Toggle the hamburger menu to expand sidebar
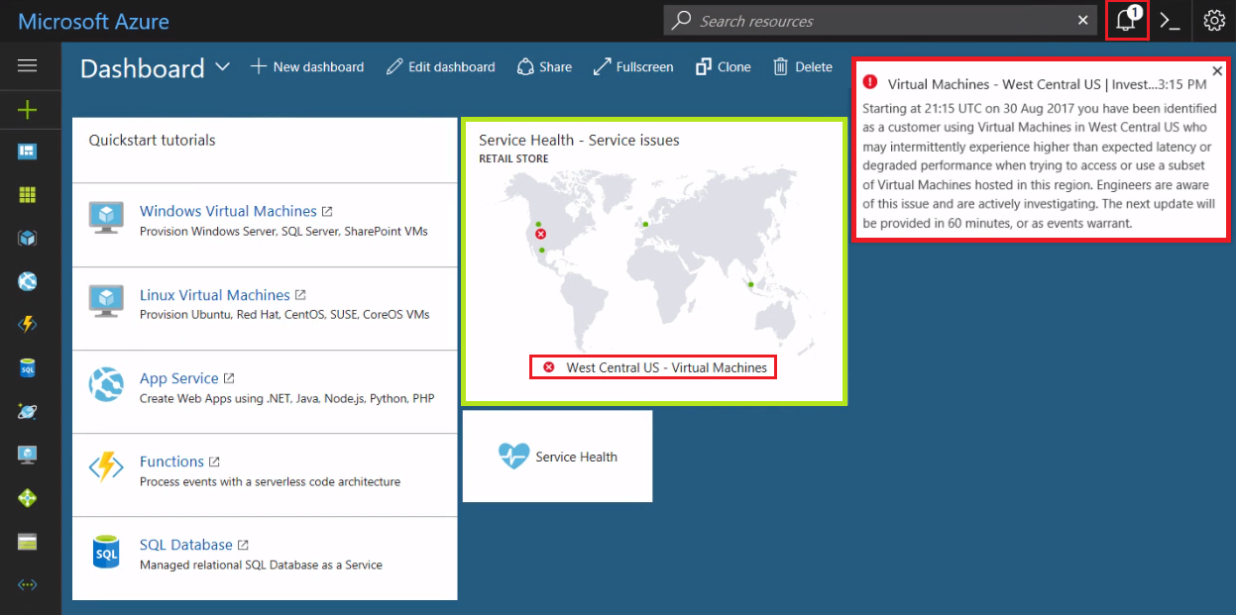This screenshot has height=615, width=1236. click(27, 65)
